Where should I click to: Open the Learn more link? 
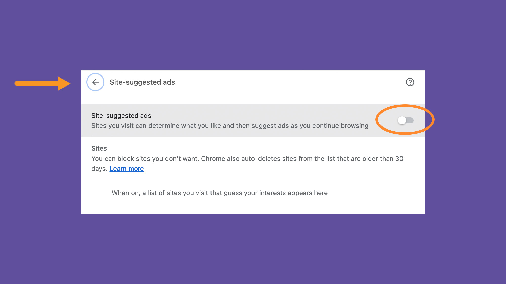coord(126,169)
